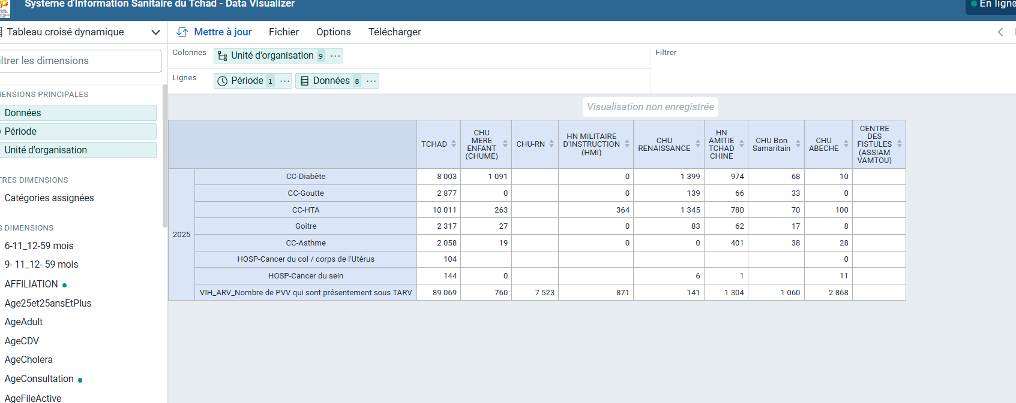Click the organisation unit hierarchy icon in Colonnes
Screen dimensions: 1016x403
pyautogui.click(x=222, y=56)
